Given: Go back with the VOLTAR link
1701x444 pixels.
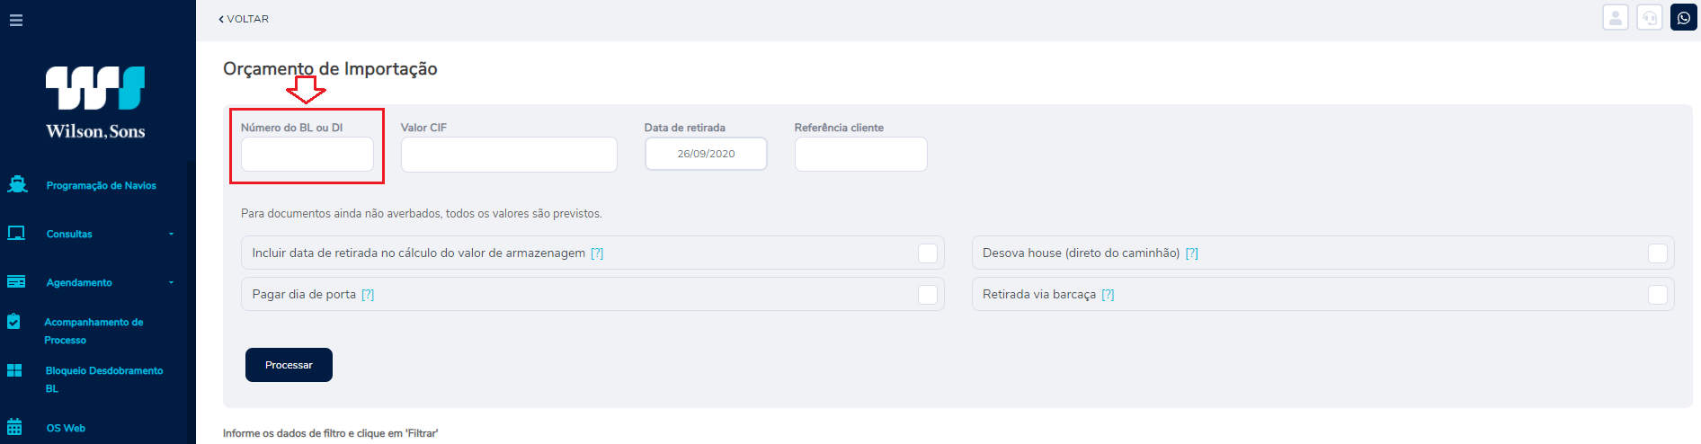Looking at the screenshot, I should pyautogui.click(x=244, y=19).
